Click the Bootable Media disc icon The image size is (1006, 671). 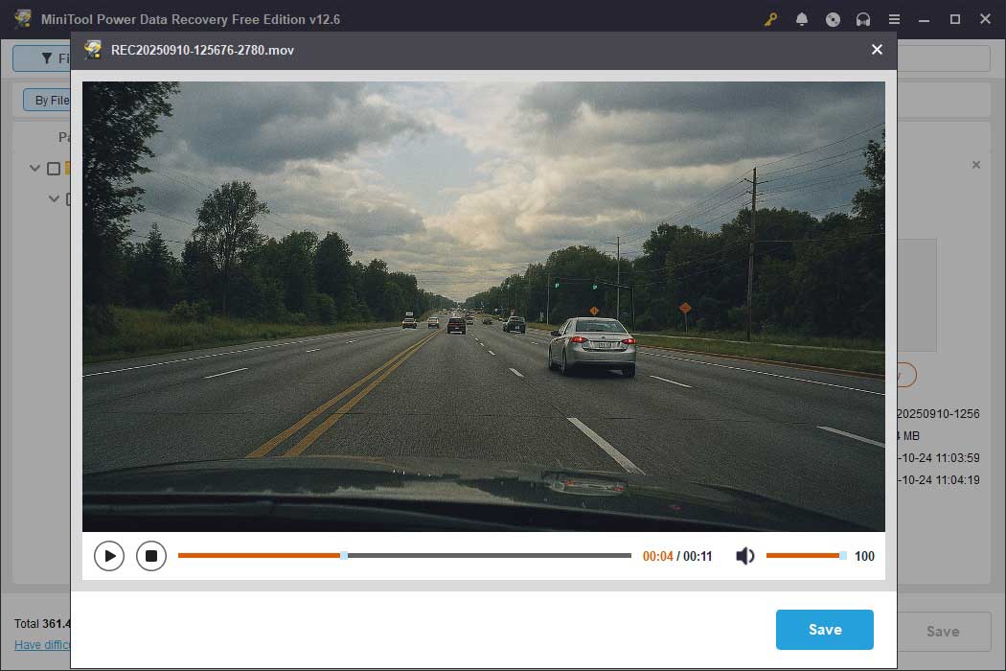point(833,18)
